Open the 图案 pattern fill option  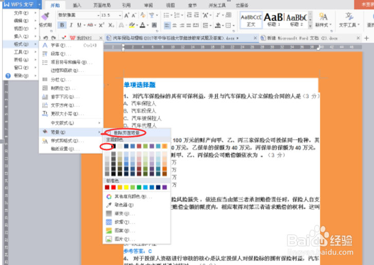109,231
